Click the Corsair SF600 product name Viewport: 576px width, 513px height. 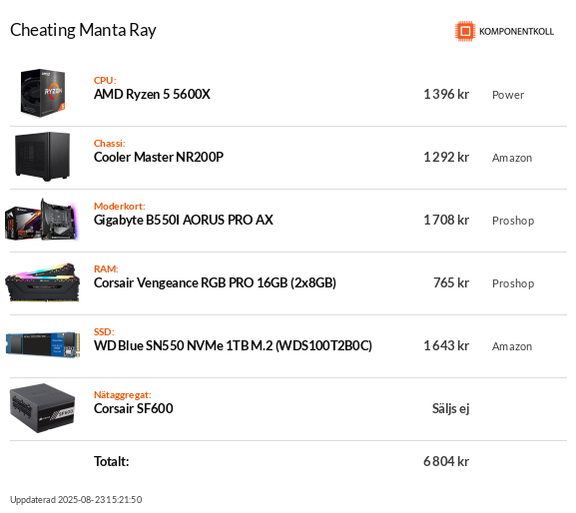(134, 408)
